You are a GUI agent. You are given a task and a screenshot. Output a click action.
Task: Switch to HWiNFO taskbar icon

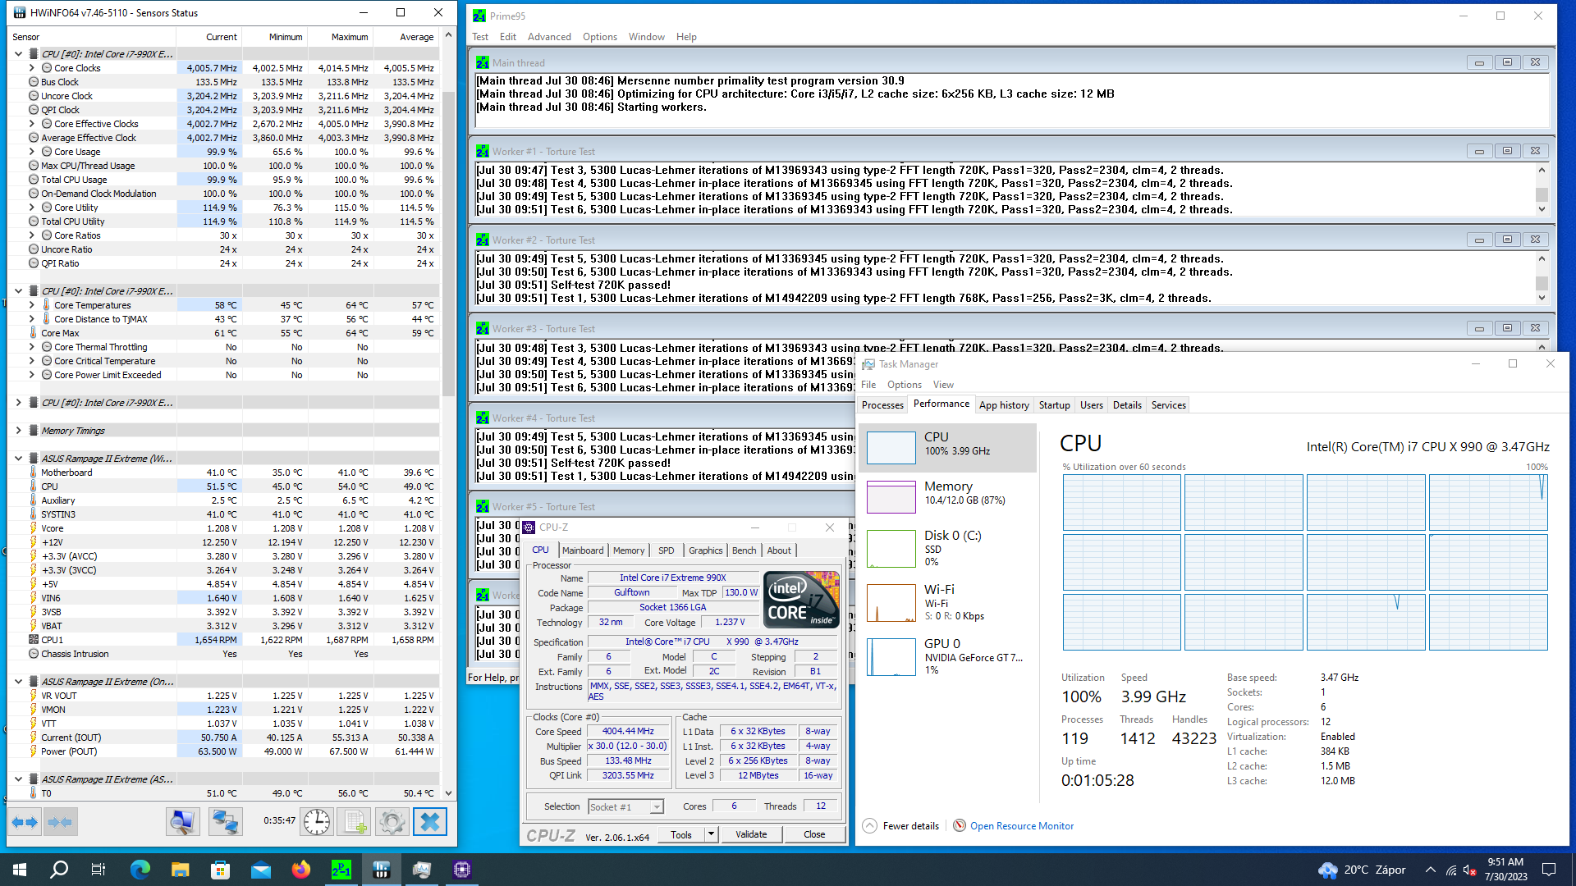(x=382, y=870)
